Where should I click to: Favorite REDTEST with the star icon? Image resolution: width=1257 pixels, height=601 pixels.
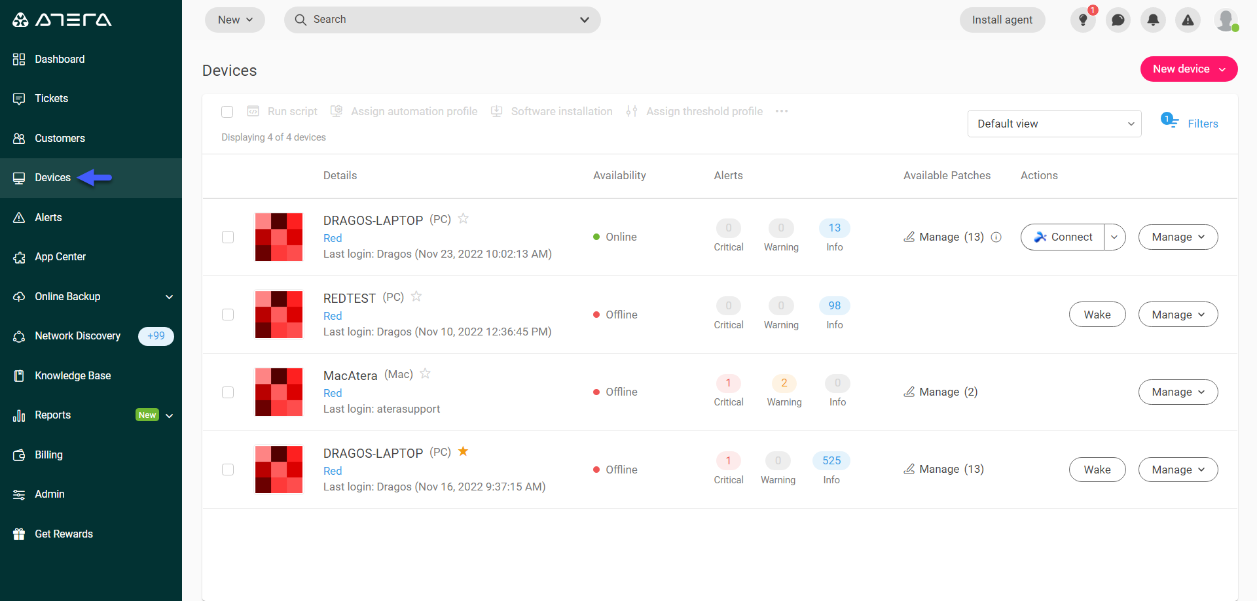point(416,296)
